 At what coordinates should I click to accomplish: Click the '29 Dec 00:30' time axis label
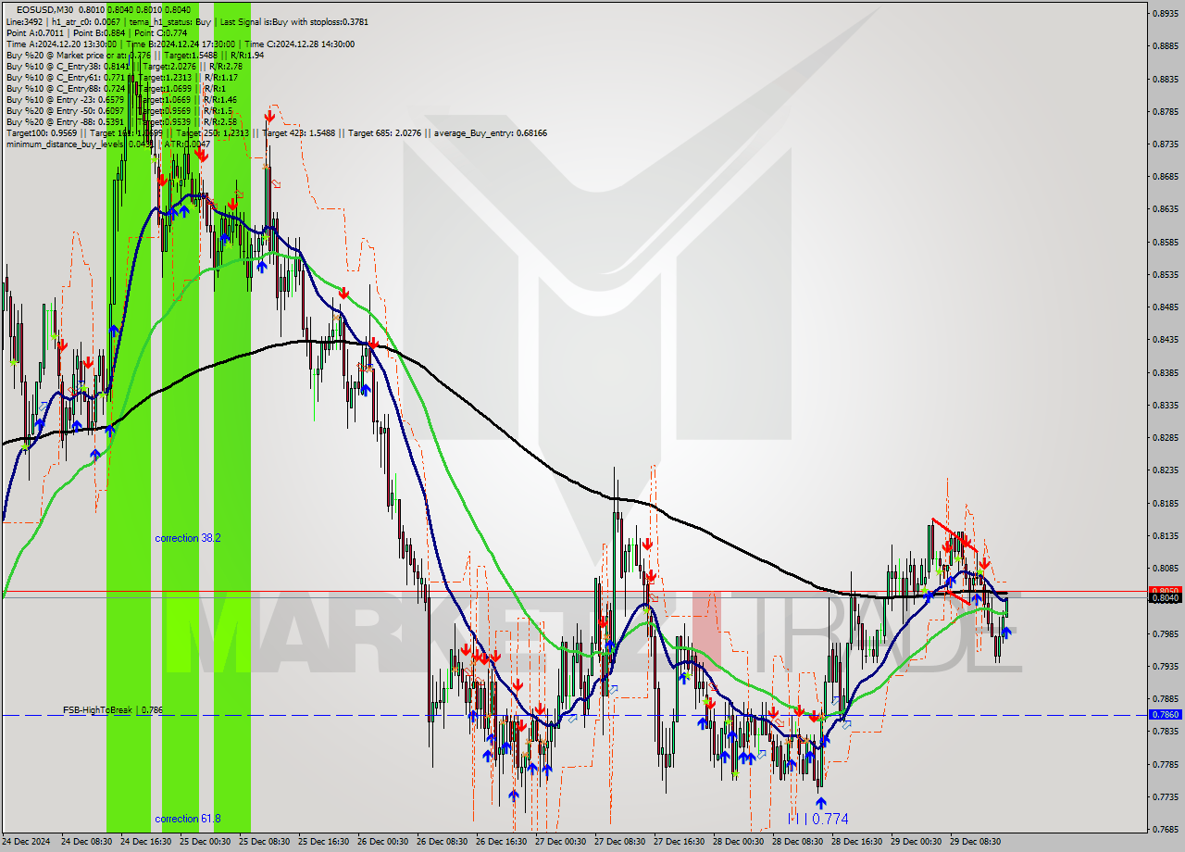point(916,842)
